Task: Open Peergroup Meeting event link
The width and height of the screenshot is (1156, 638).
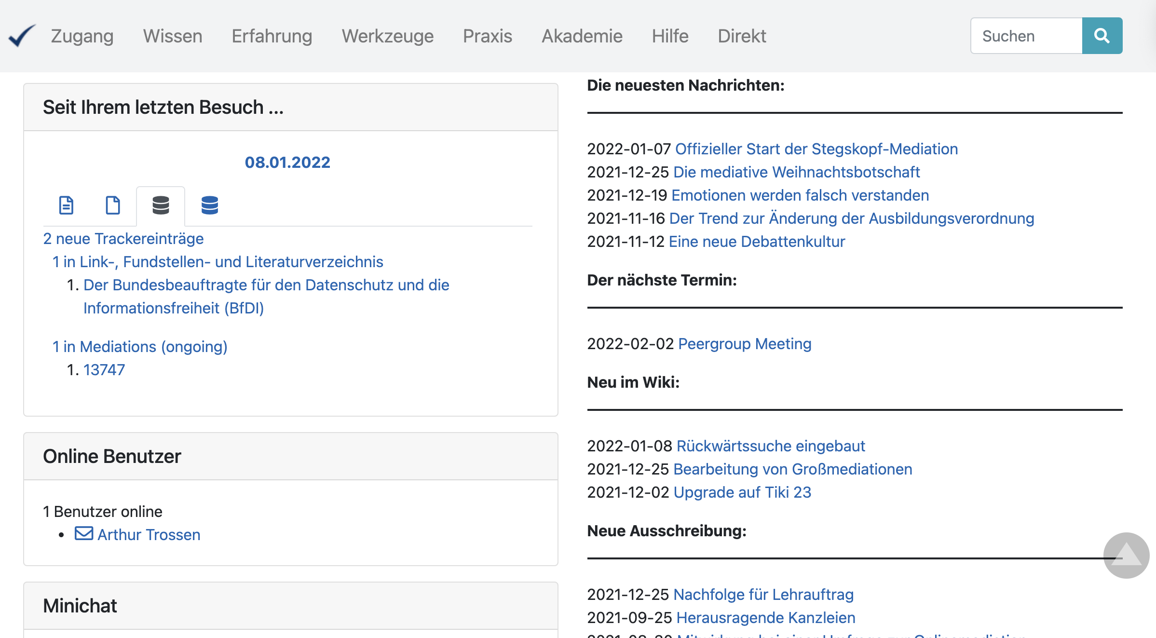Action: click(x=744, y=344)
